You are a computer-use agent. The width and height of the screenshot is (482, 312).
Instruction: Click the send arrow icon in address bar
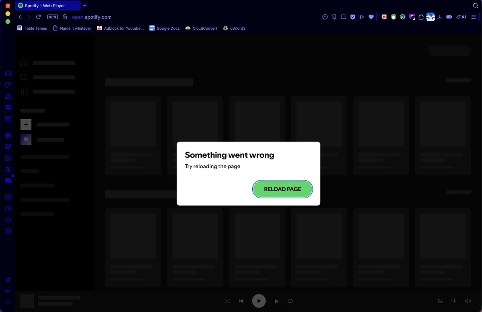click(x=362, y=17)
